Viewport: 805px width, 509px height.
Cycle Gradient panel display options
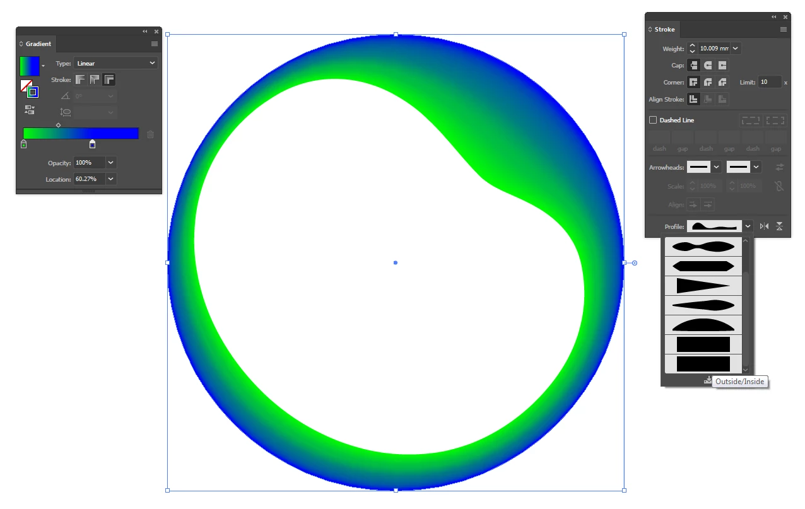coord(21,44)
